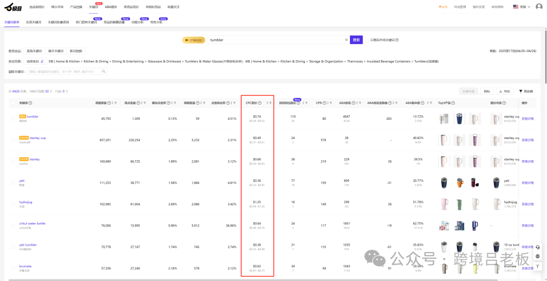Open the stanley cup keyword link
Screen dimensions: 547x281
tap(37, 138)
